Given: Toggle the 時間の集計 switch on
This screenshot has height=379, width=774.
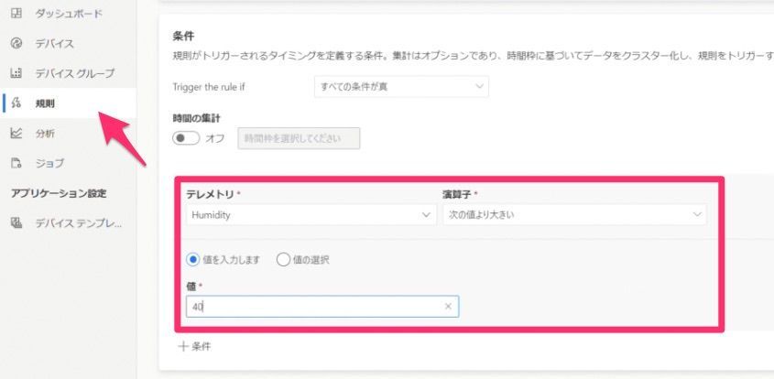Looking at the screenshot, I should [x=186, y=138].
